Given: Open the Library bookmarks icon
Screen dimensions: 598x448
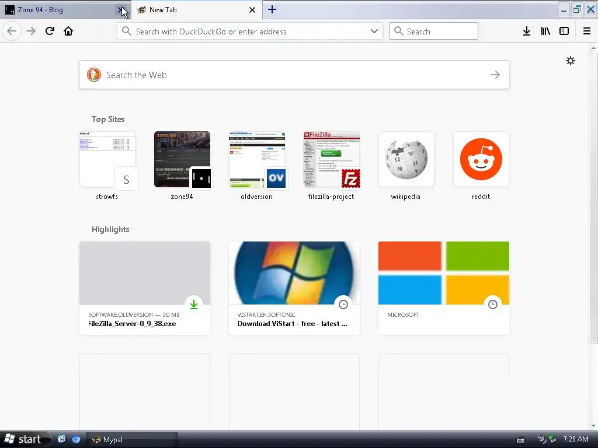Looking at the screenshot, I should (x=545, y=31).
